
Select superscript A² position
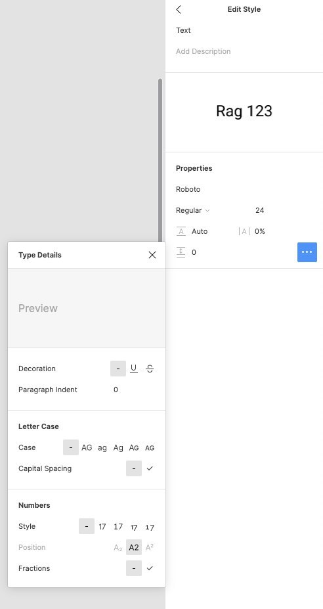point(150,547)
